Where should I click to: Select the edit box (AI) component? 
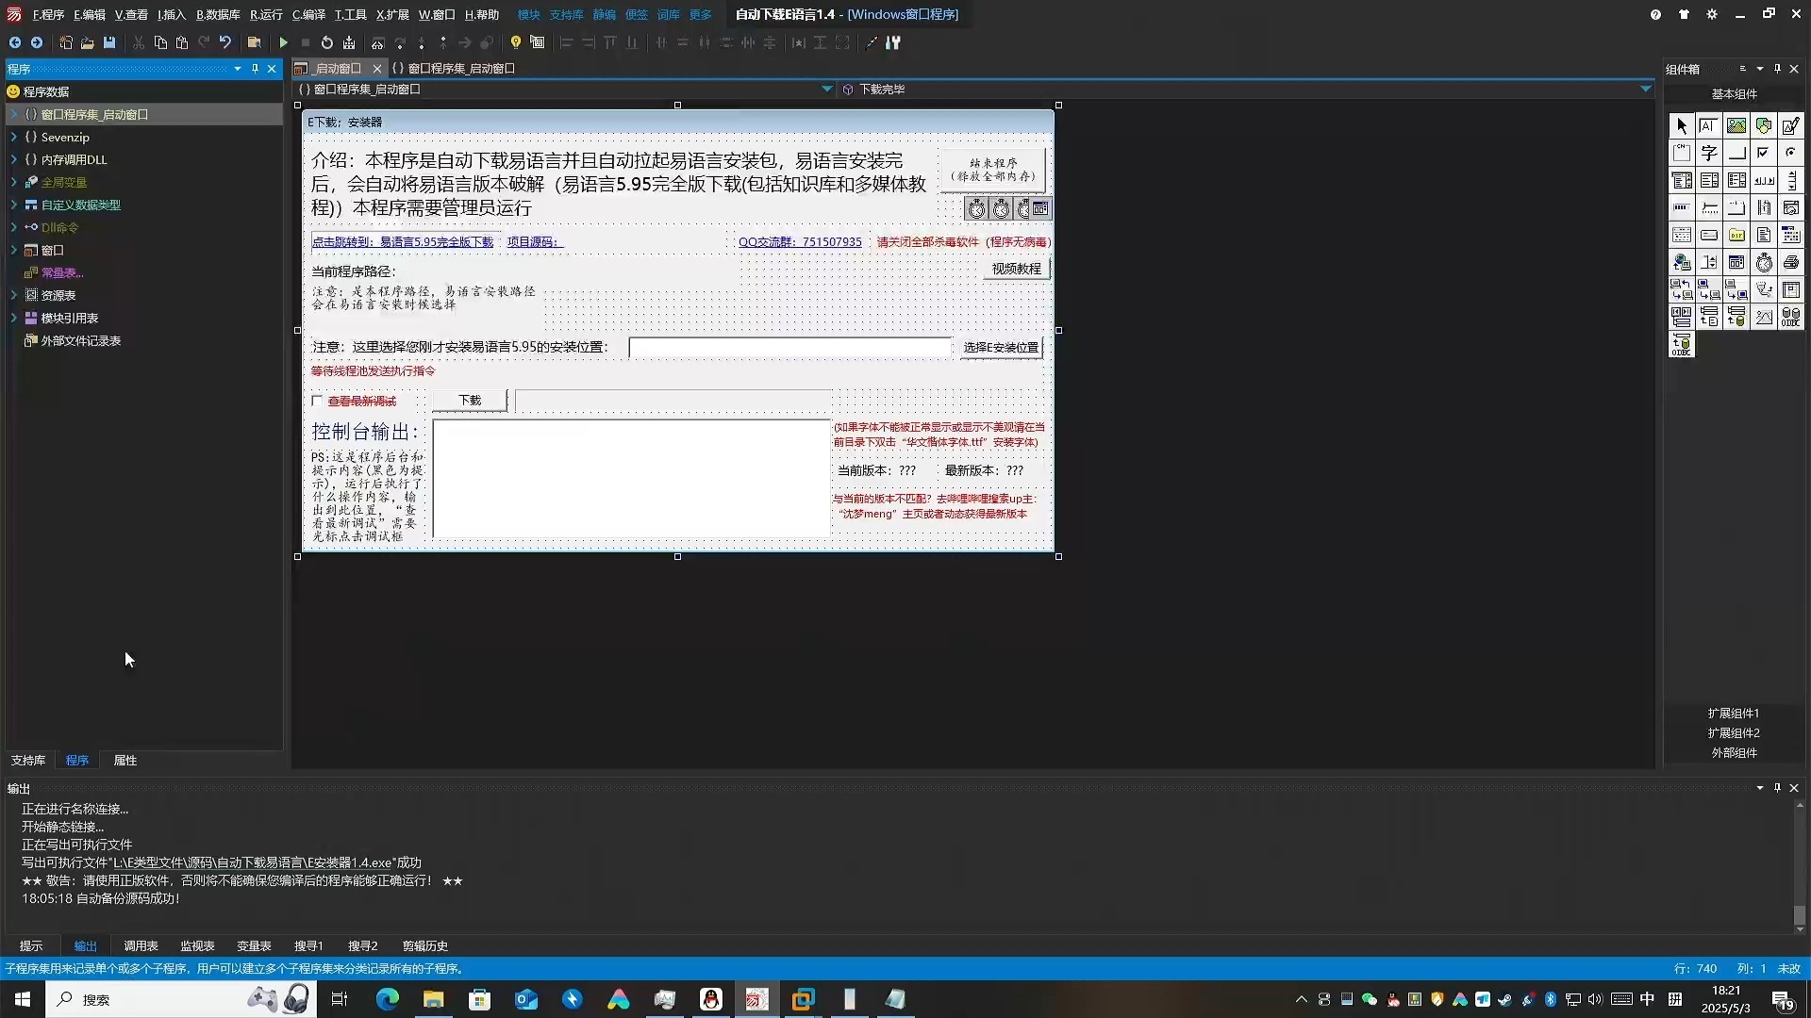click(1709, 125)
